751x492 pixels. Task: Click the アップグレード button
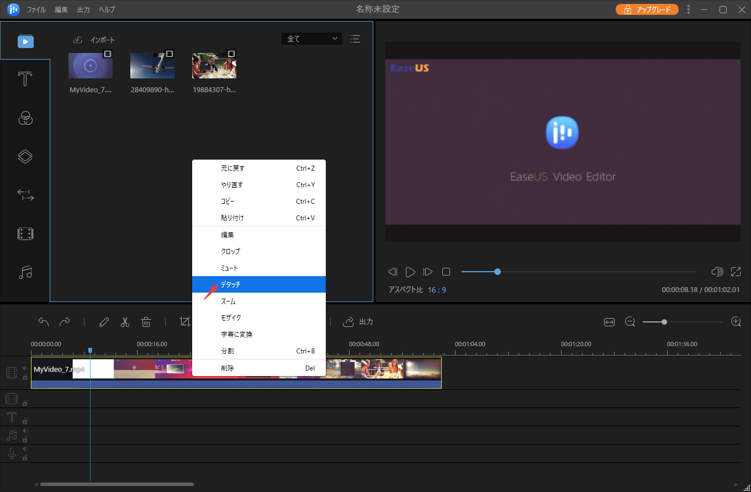tap(647, 9)
